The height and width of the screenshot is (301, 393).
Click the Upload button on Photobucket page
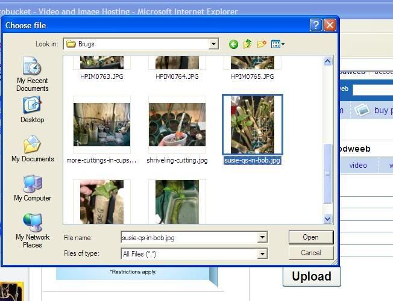(312, 276)
